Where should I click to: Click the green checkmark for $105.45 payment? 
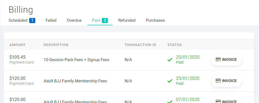170,60
